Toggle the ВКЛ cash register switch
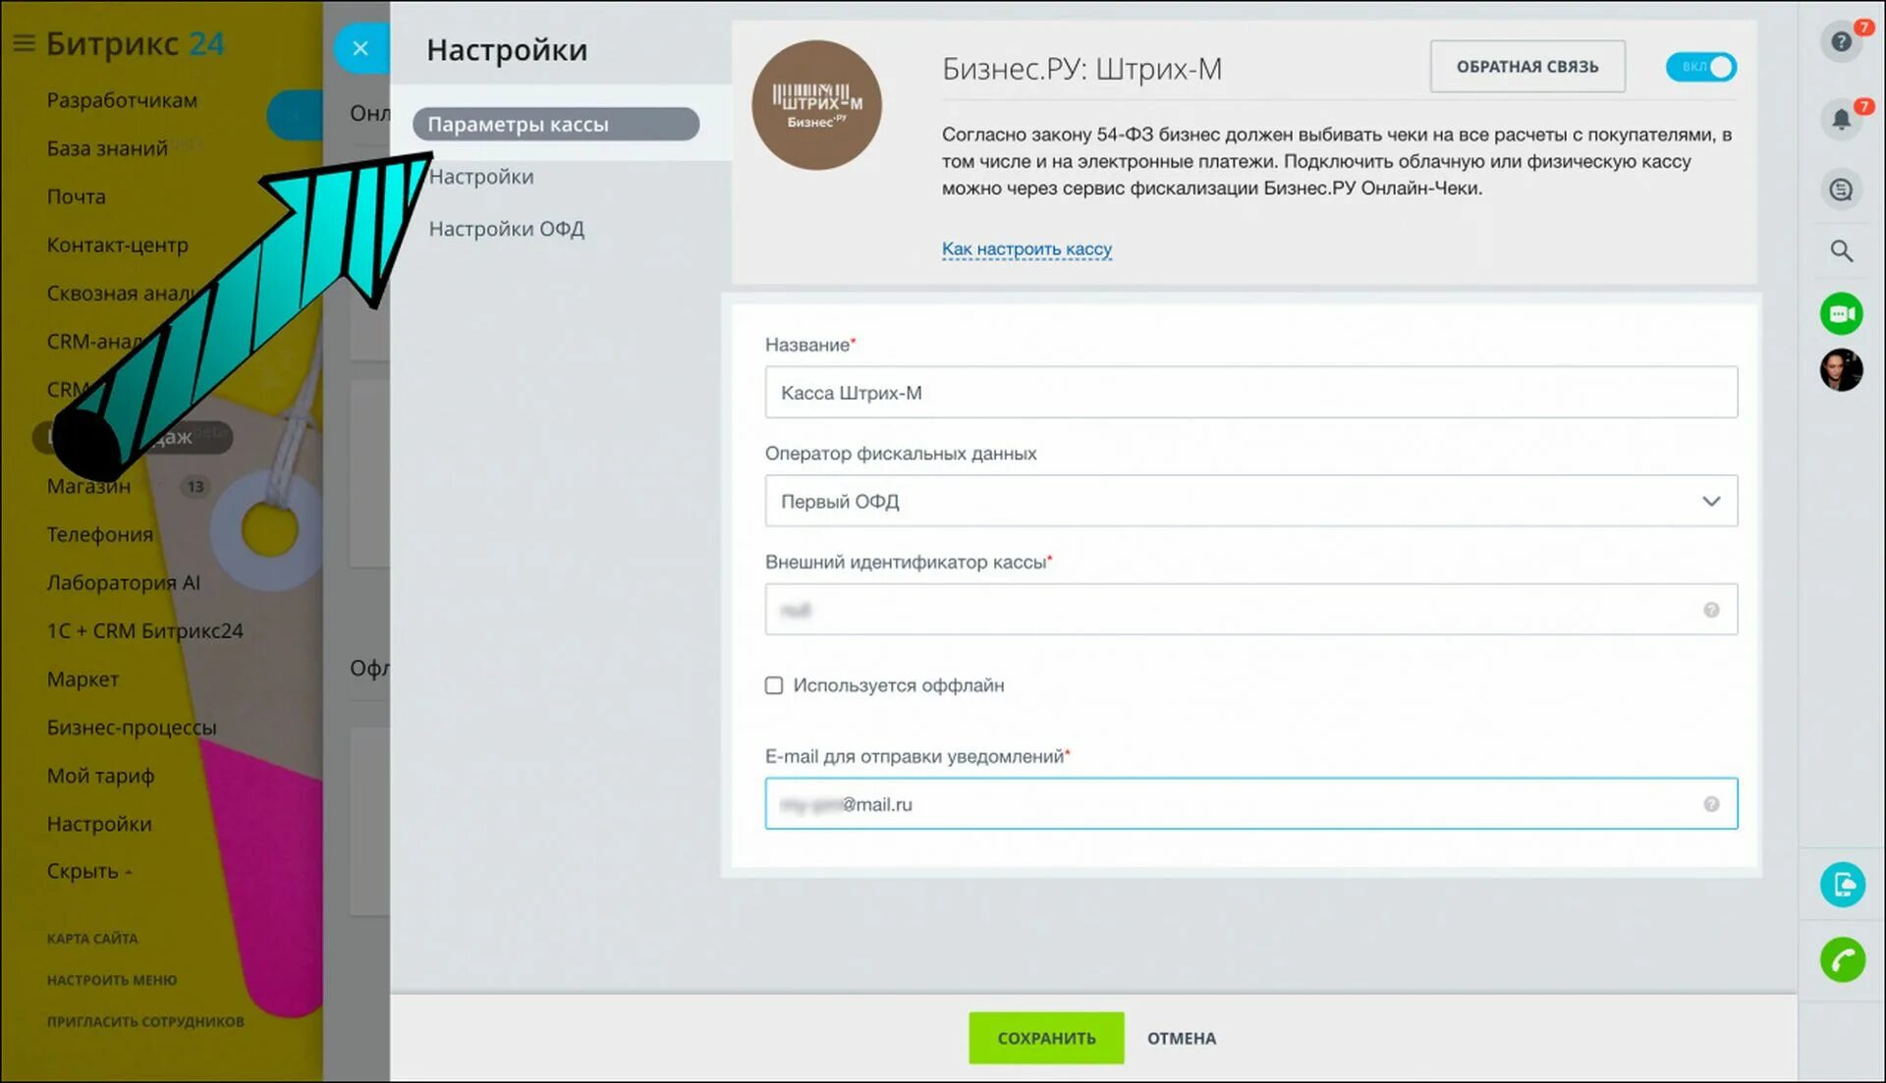 click(x=1700, y=67)
